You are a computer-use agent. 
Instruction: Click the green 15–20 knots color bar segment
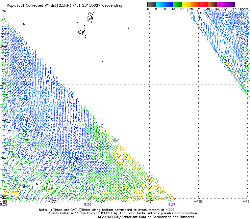click(178, 4)
